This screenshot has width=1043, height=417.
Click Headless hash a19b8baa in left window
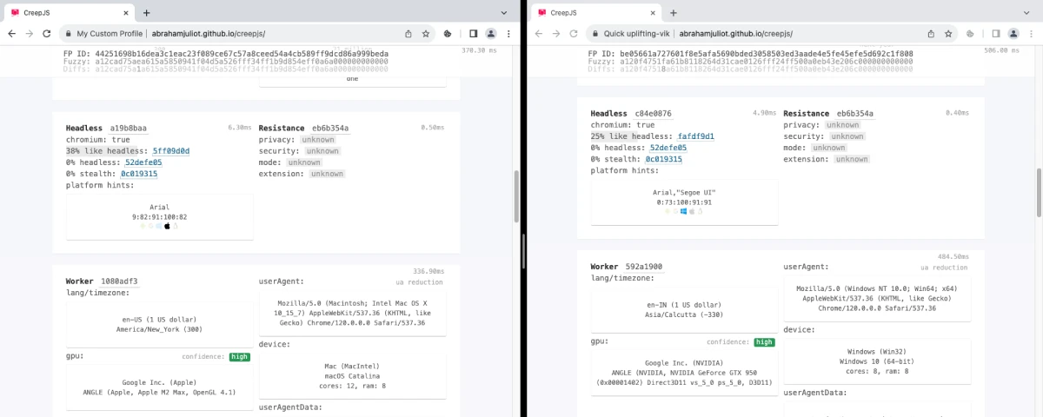coord(129,128)
